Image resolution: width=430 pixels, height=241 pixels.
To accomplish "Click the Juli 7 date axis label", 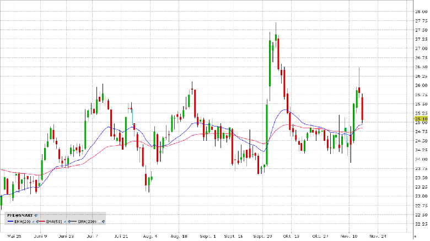I will coord(93,236).
